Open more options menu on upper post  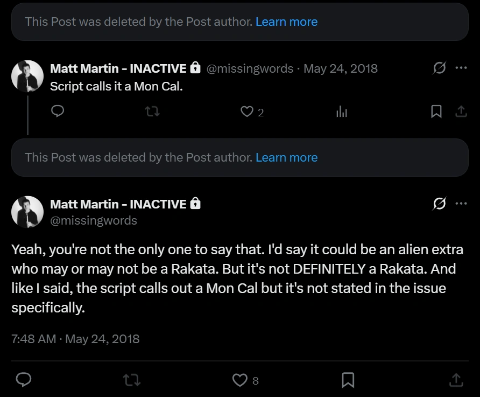[461, 68]
